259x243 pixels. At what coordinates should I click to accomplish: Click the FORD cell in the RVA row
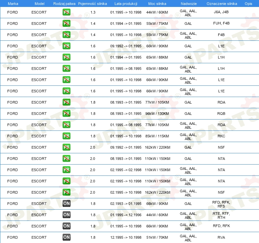[13, 237]
